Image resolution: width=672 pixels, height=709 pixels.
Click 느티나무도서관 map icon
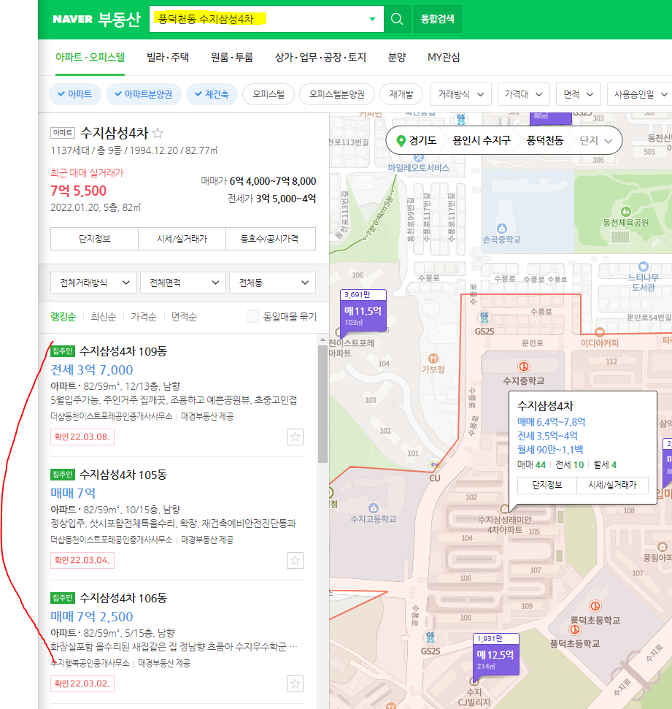(x=643, y=267)
